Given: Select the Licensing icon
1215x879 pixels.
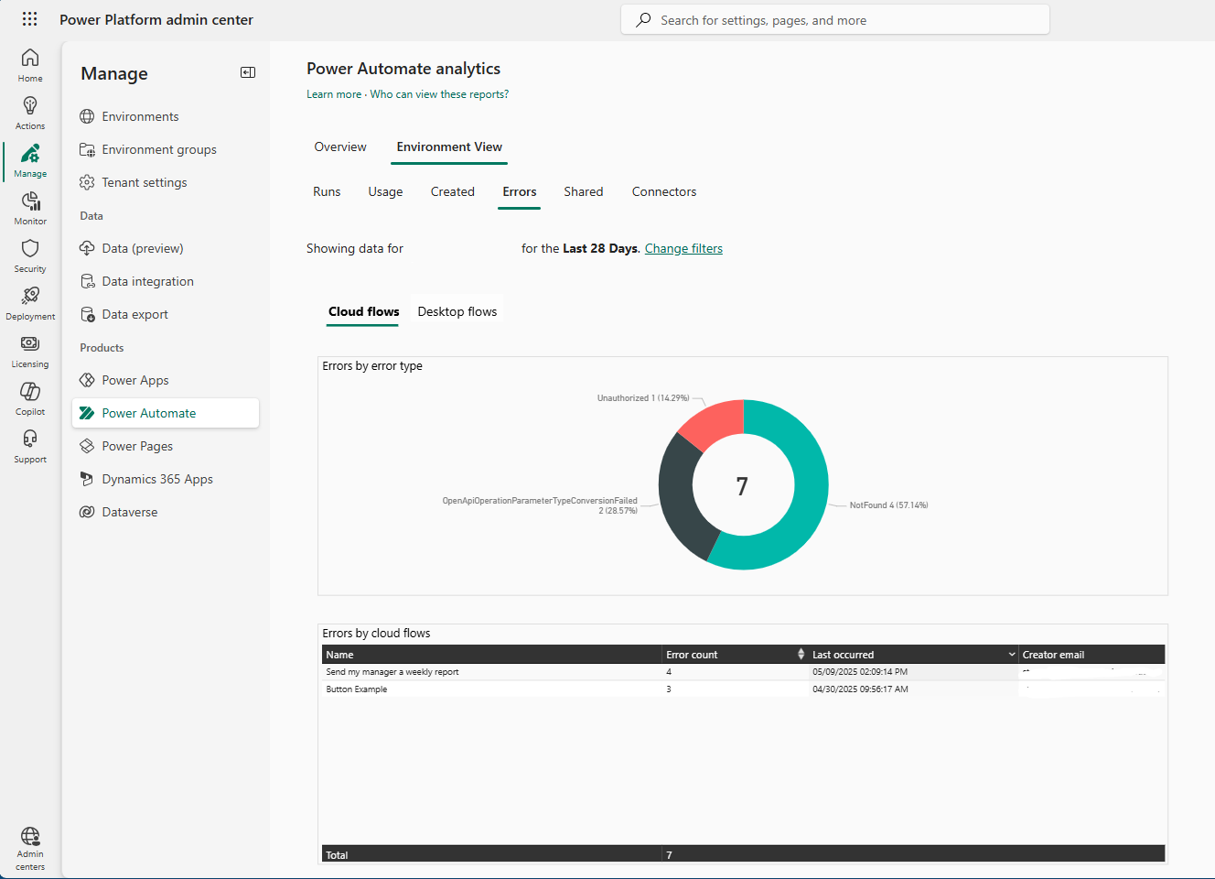Looking at the screenshot, I should click(29, 350).
